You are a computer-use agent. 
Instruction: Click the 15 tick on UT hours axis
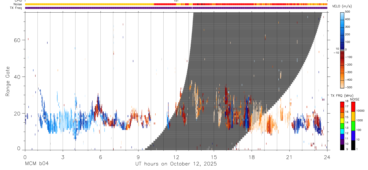214,157
